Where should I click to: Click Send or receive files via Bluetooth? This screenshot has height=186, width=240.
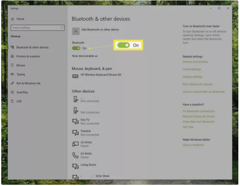pos(204,92)
